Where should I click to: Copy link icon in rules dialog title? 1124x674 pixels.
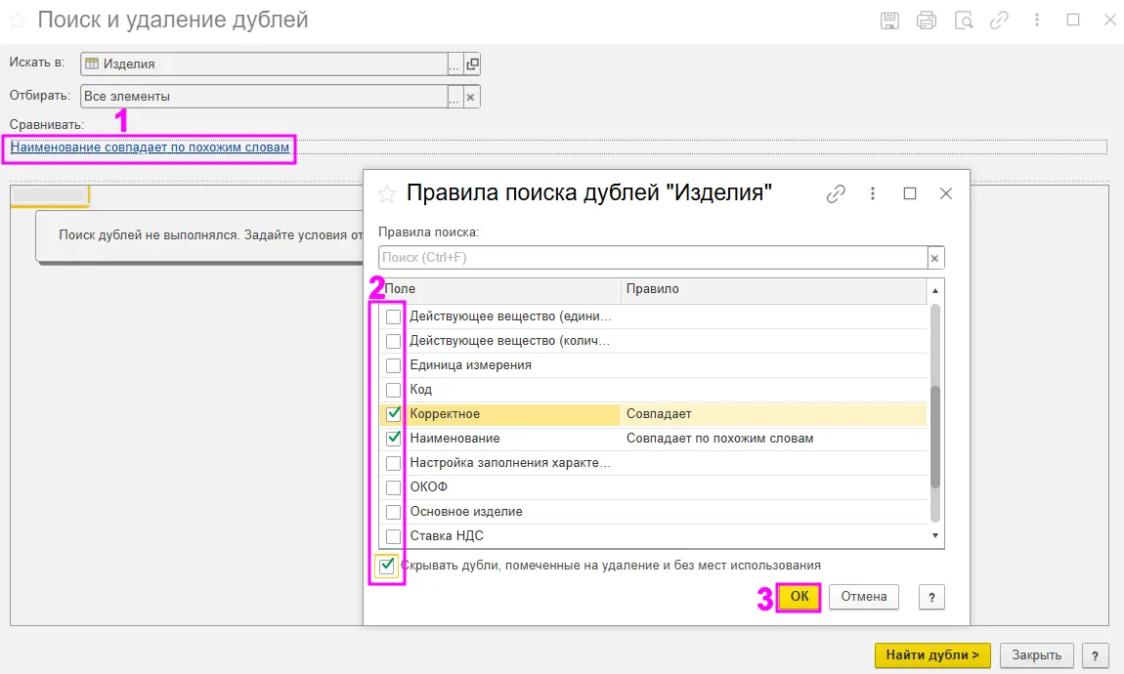[x=836, y=193]
